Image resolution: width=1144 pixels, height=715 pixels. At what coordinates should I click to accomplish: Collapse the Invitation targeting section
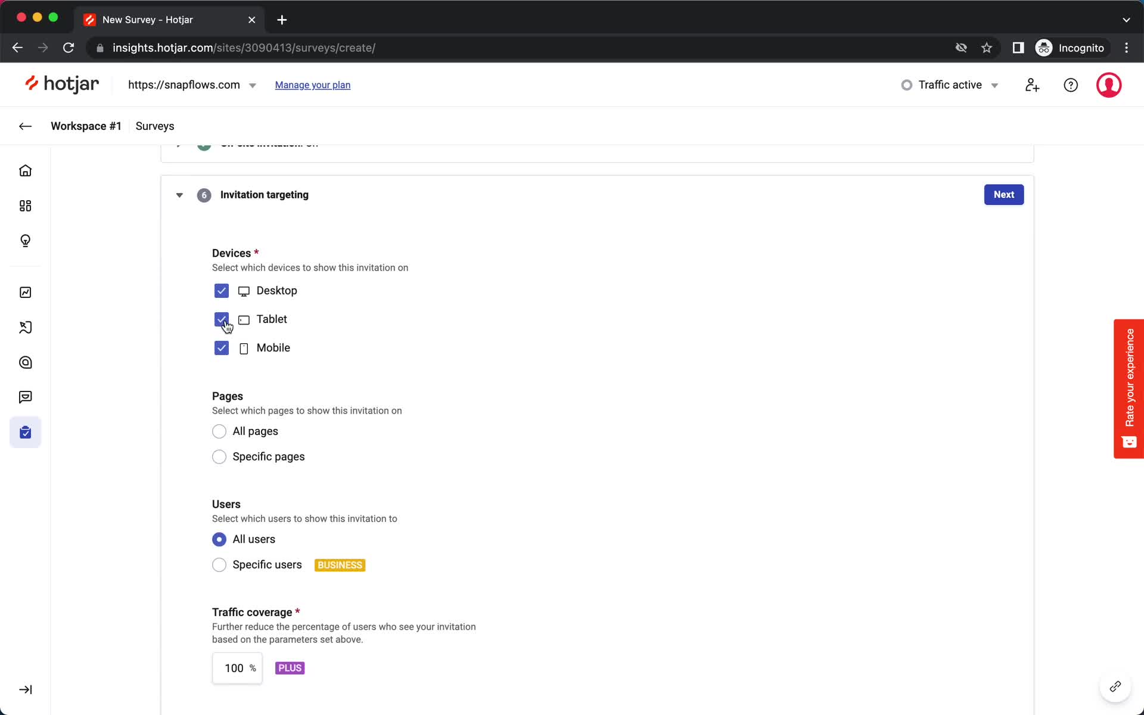[179, 194]
